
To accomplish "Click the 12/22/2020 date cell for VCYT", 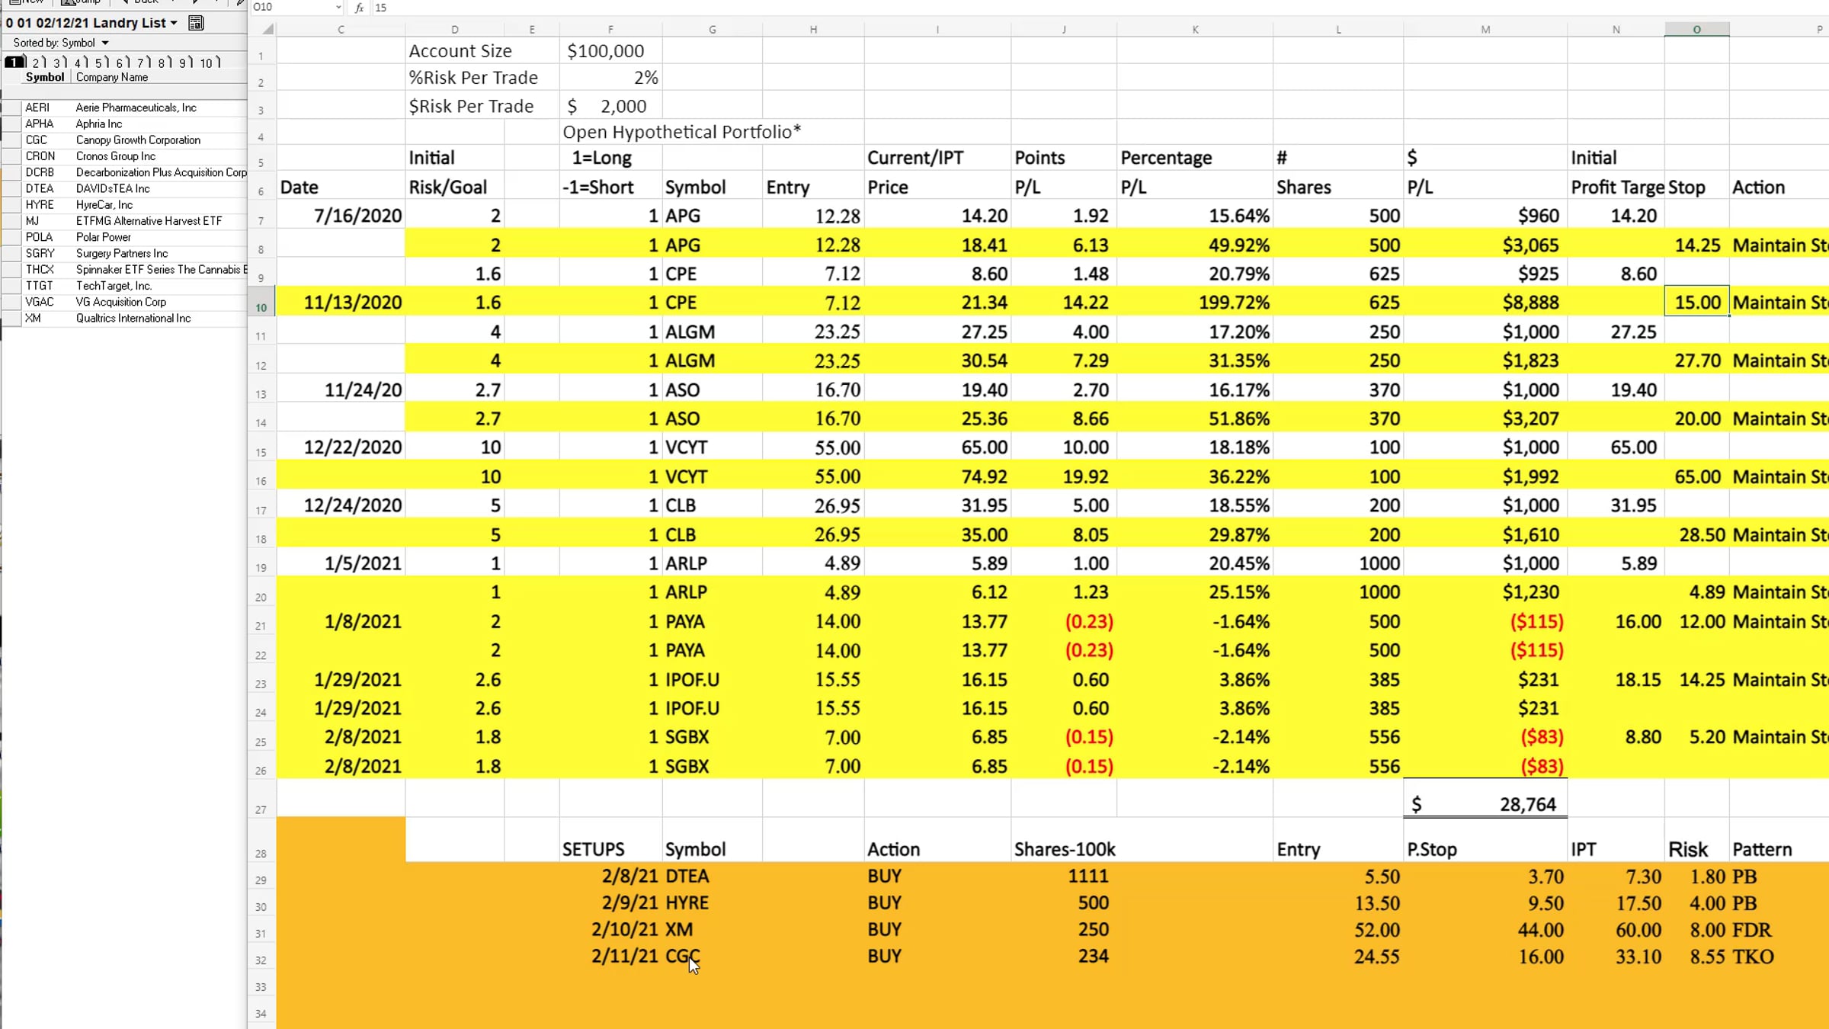I will tap(341, 447).
